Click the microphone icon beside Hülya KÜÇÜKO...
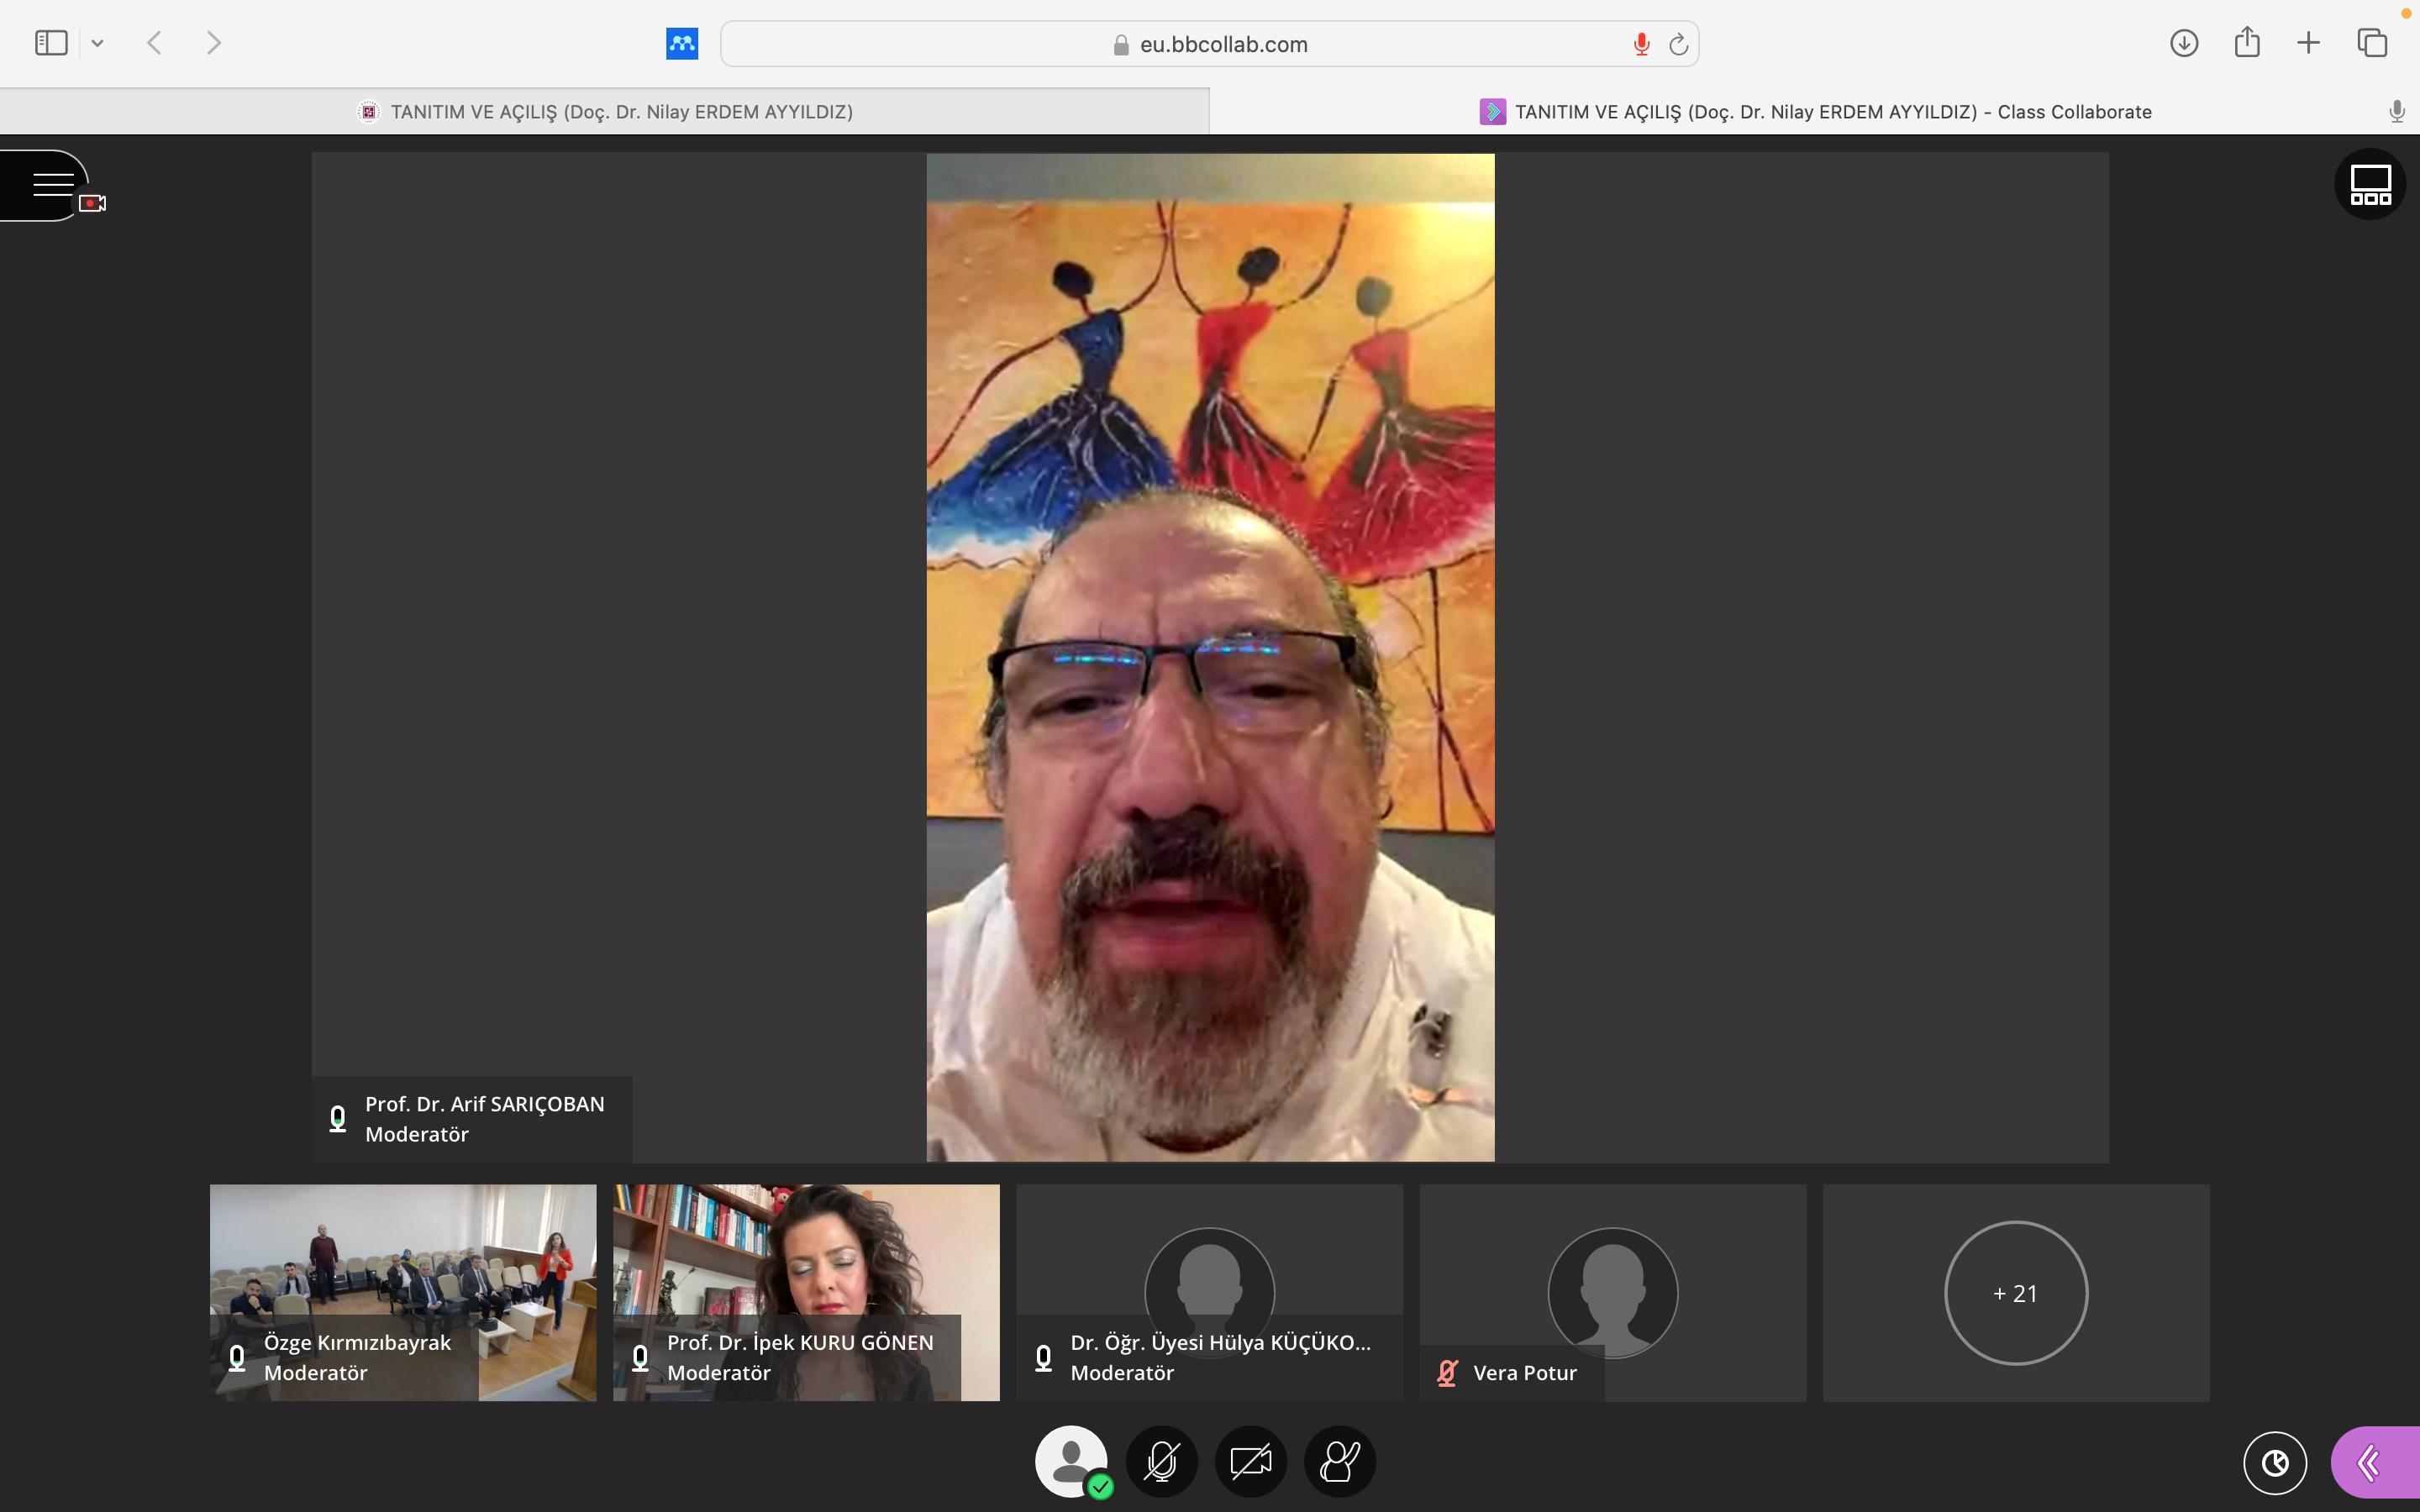 pyautogui.click(x=1043, y=1358)
